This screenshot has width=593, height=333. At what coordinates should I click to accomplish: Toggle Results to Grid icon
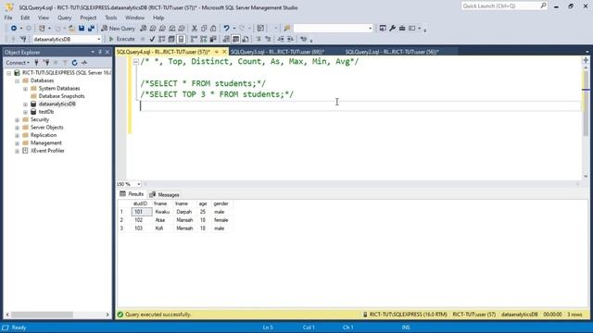[235, 39]
